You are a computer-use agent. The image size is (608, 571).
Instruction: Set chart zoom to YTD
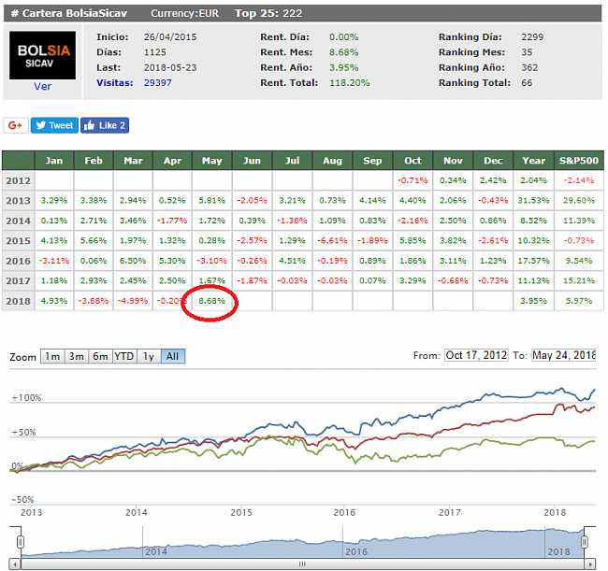click(x=124, y=356)
